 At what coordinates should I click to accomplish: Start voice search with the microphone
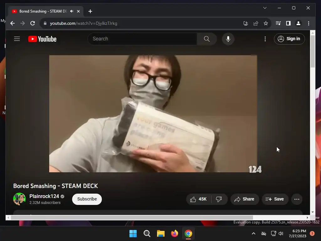click(x=228, y=39)
